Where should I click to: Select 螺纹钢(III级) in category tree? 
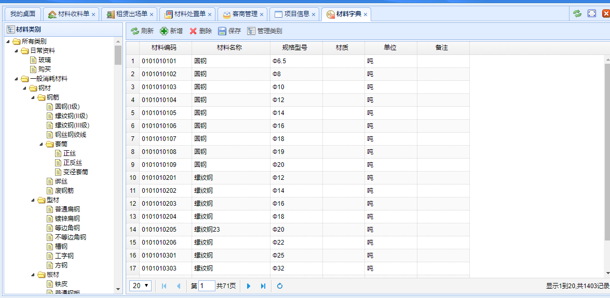tap(73, 125)
